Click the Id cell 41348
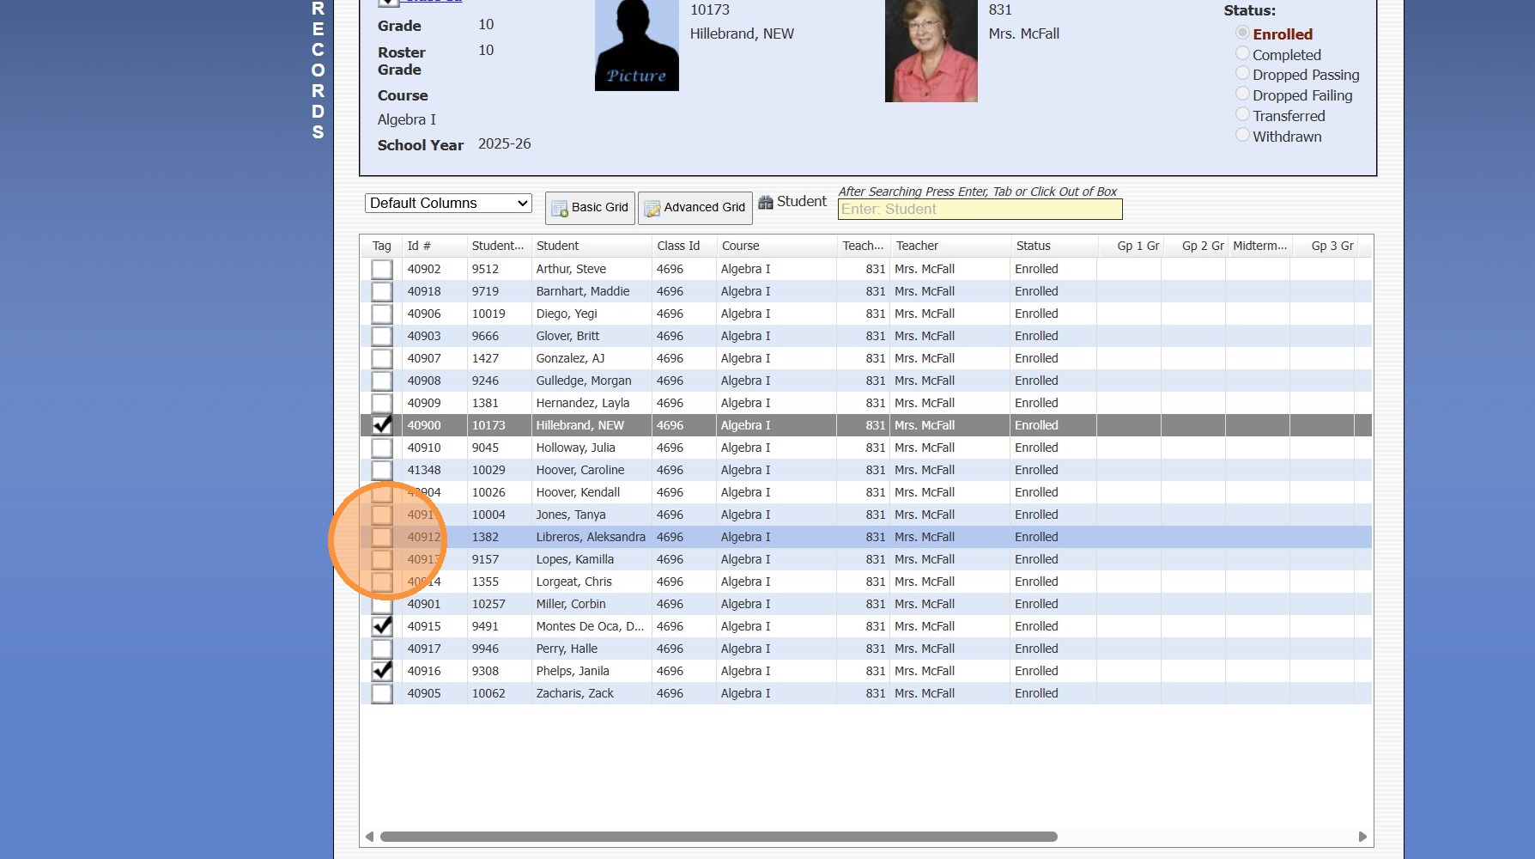Image resolution: width=1535 pixels, height=859 pixels. coord(424,470)
